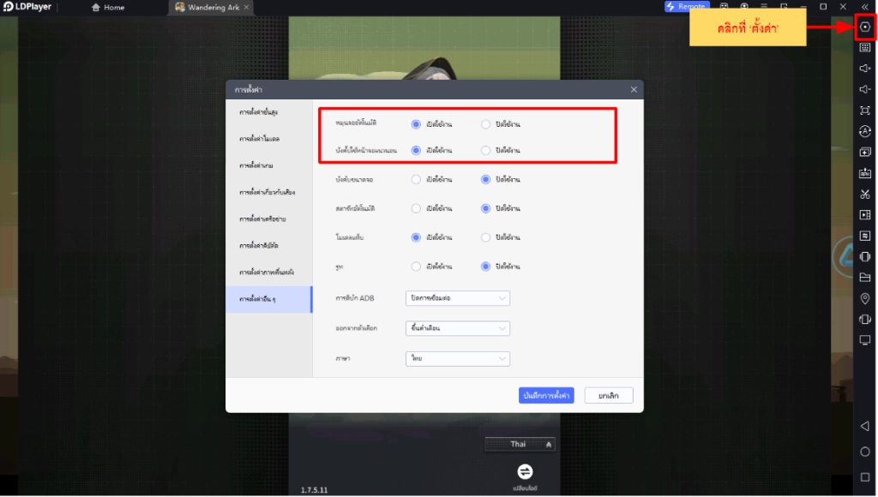This screenshot has height=497, width=878.
Task: Open the GPS location pin icon
Action: 864,298
